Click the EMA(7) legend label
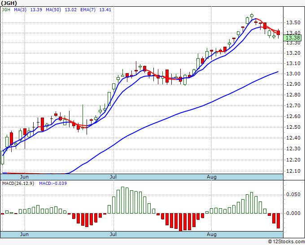Viewport: 305px width, 245px height. (x=88, y=10)
